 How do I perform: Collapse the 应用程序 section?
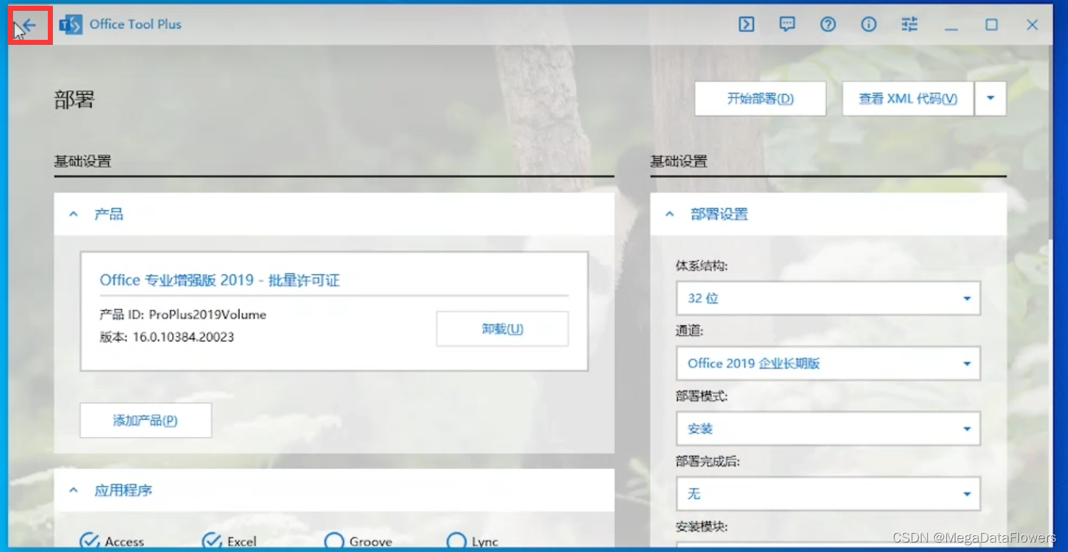73,490
